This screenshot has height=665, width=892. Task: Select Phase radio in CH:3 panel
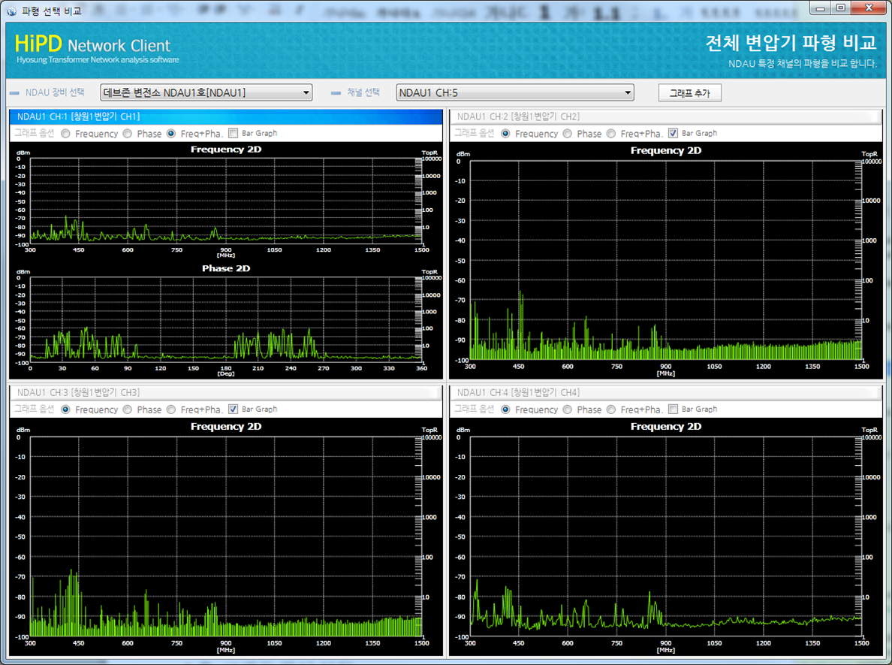click(128, 410)
